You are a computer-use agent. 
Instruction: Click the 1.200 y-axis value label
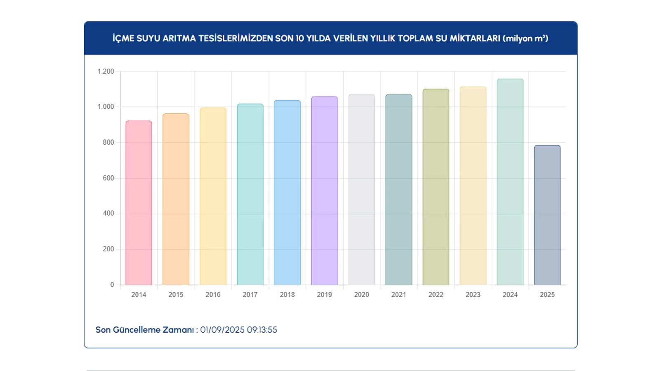click(x=106, y=71)
